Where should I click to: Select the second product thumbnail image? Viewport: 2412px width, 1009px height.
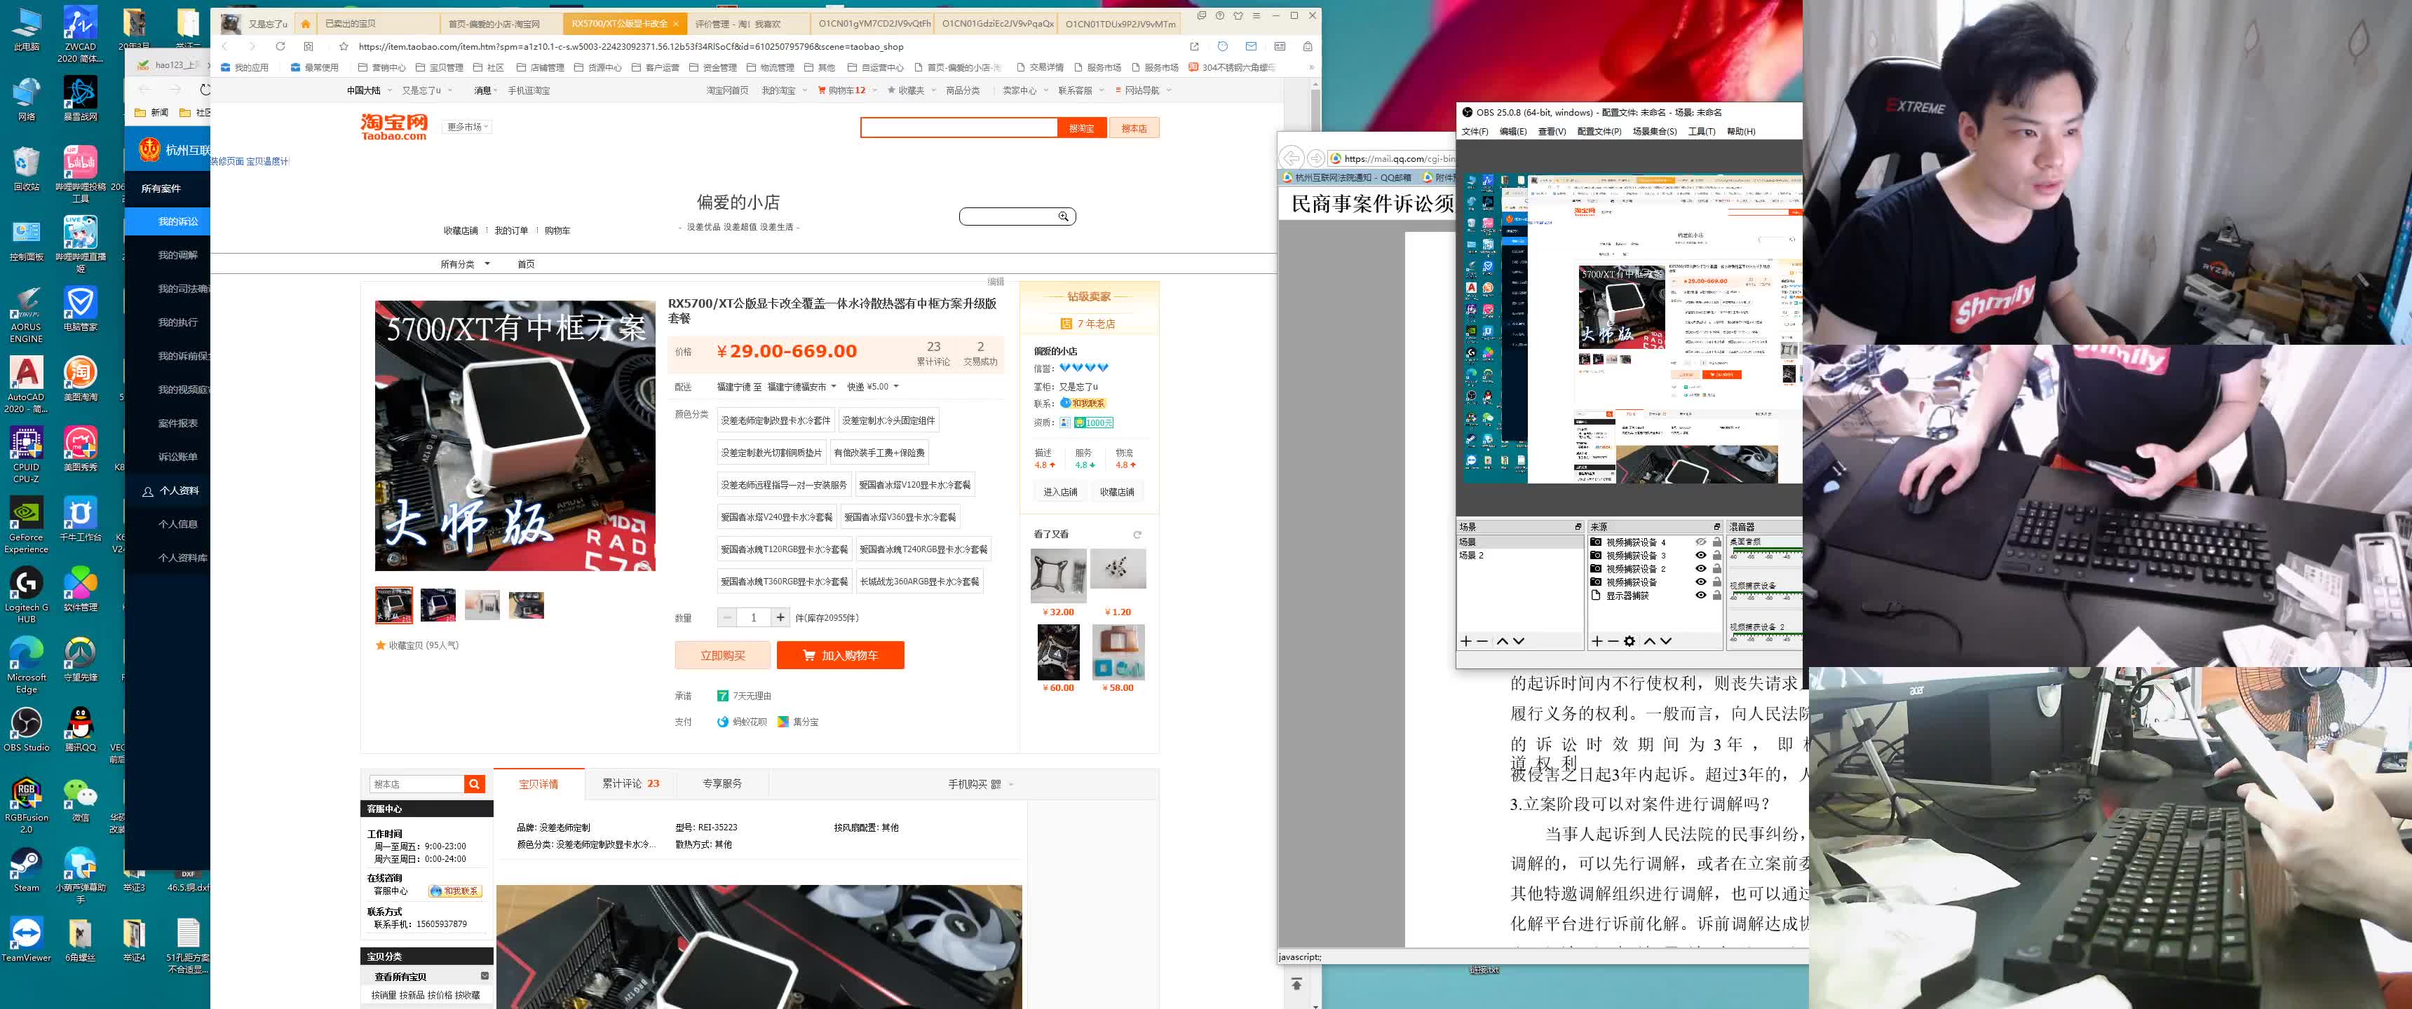[x=438, y=605]
